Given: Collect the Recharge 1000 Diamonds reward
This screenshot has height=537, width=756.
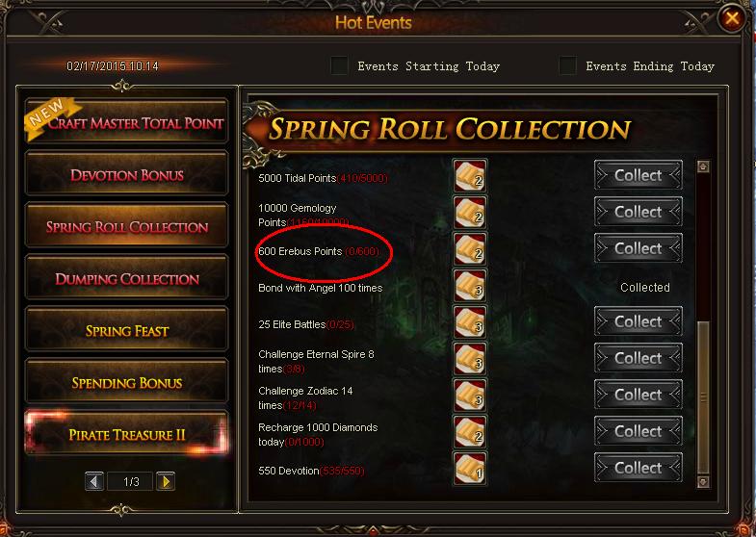Looking at the screenshot, I should pyautogui.click(x=638, y=431).
